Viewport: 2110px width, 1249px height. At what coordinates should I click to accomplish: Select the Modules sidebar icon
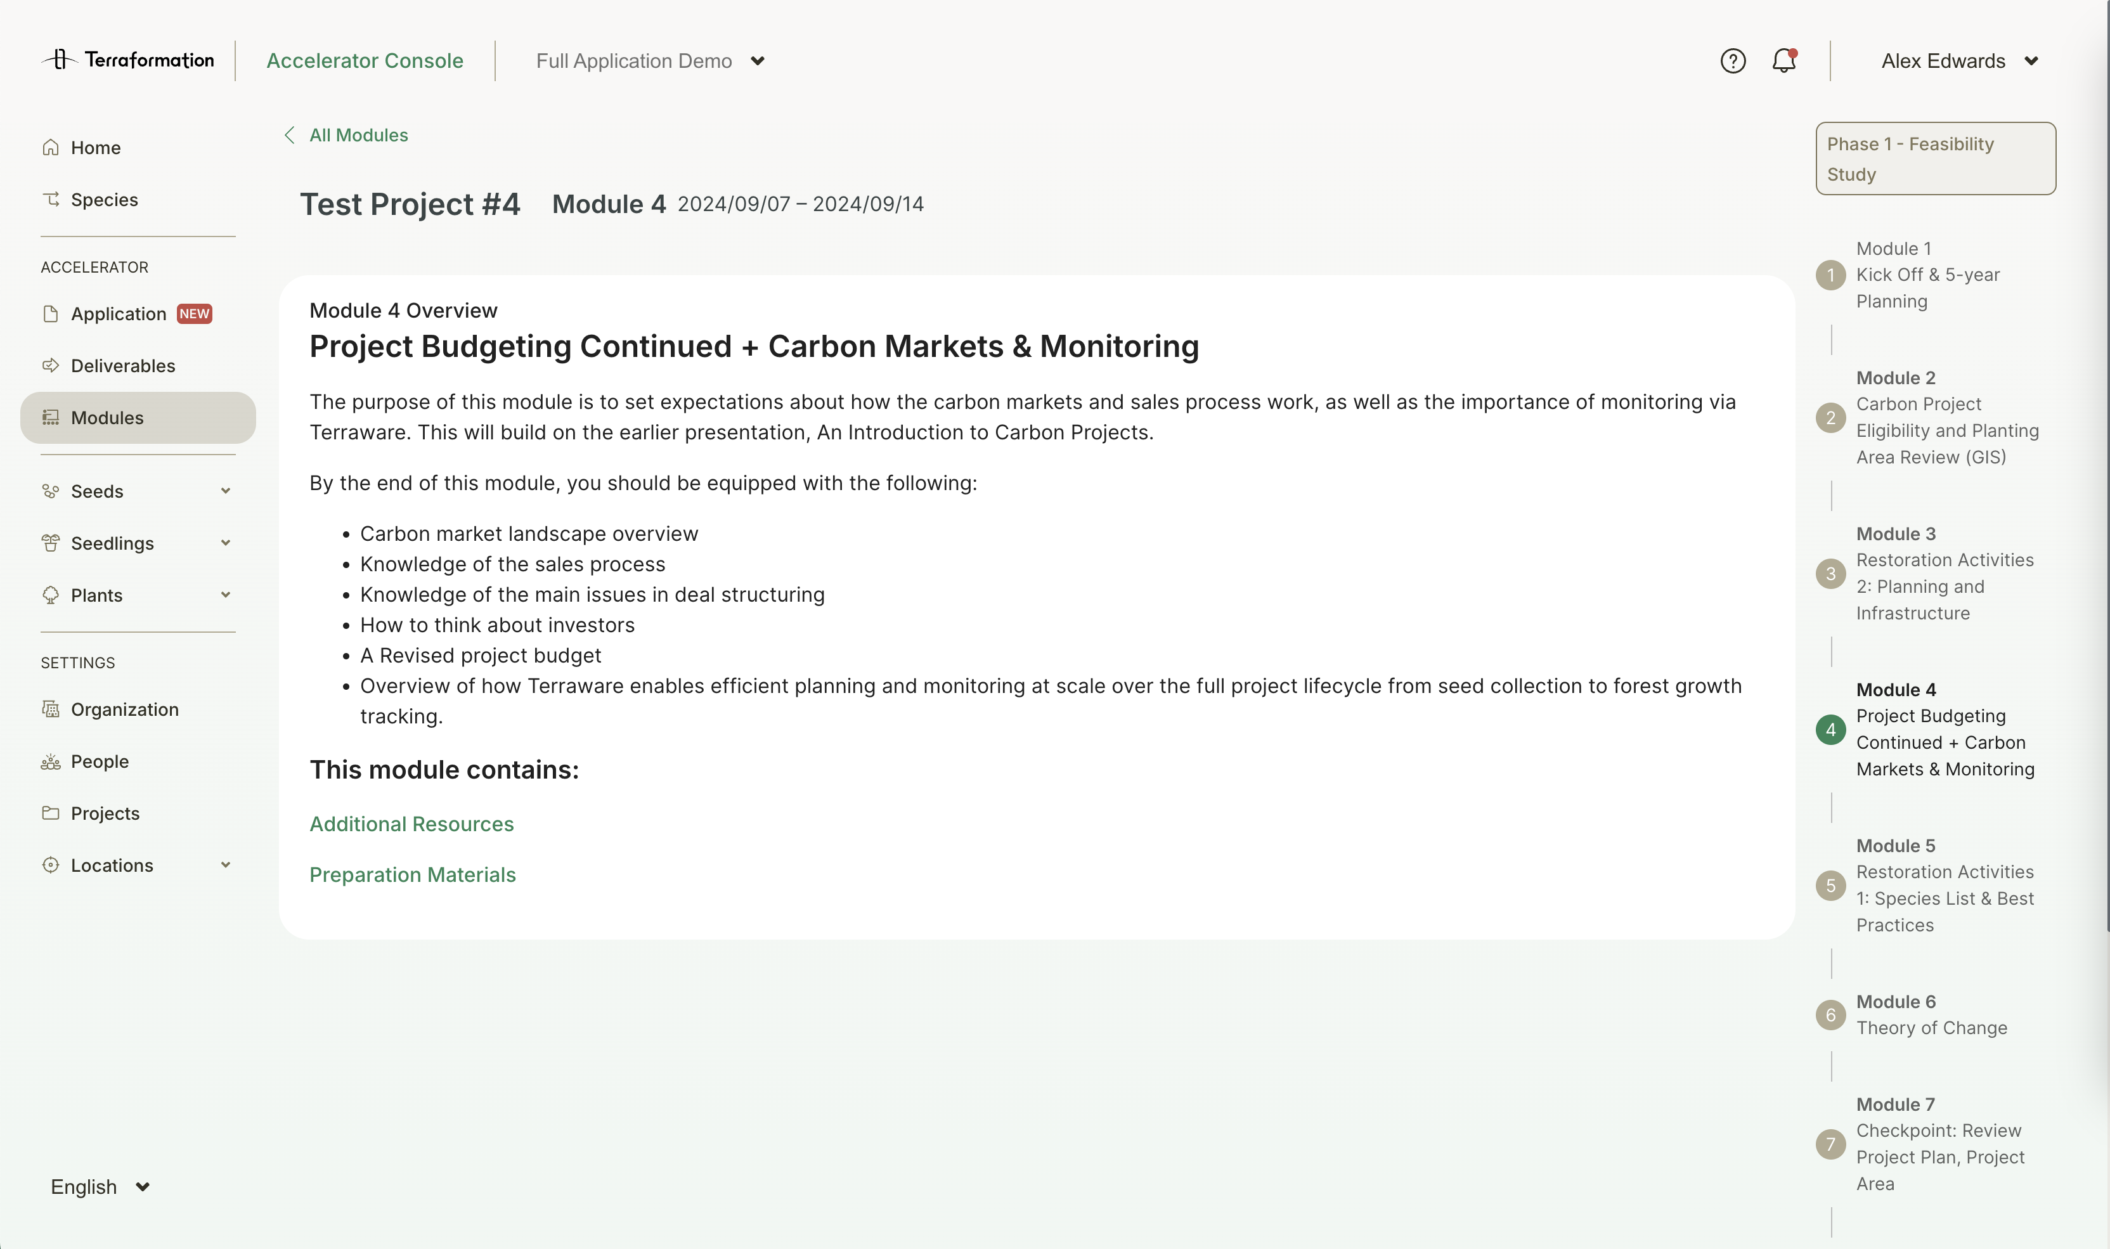coord(51,417)
